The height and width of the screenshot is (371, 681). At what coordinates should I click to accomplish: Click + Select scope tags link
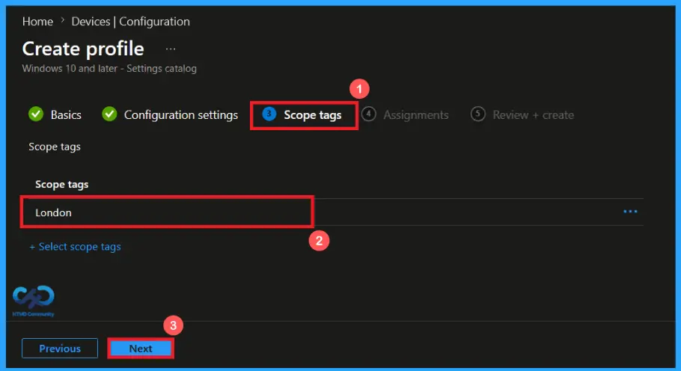(x=75, y=247)
